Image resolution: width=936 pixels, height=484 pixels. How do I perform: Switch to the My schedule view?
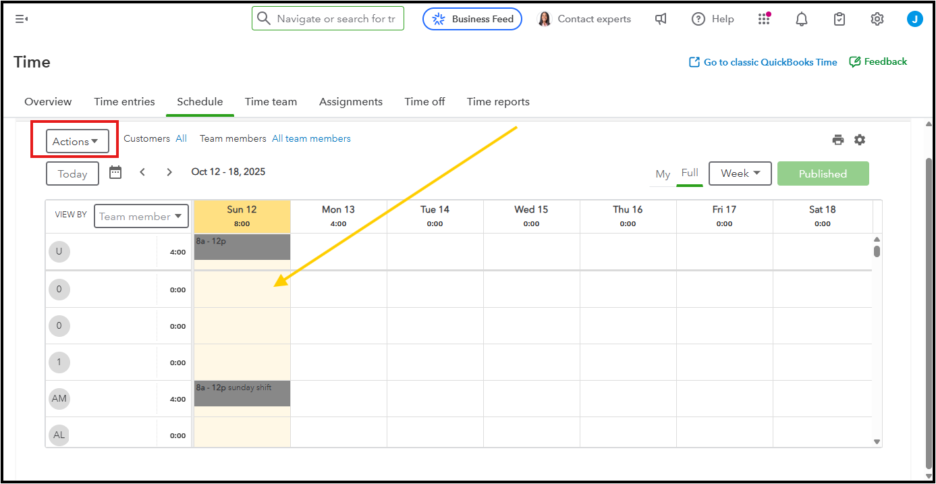(663, 174)
